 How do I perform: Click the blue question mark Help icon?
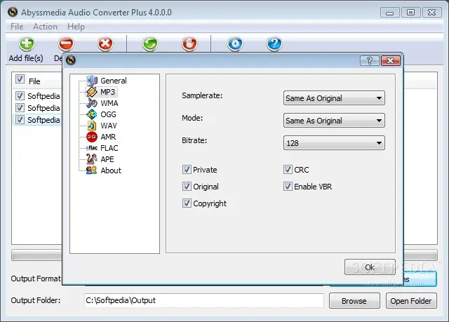(274, 43)
